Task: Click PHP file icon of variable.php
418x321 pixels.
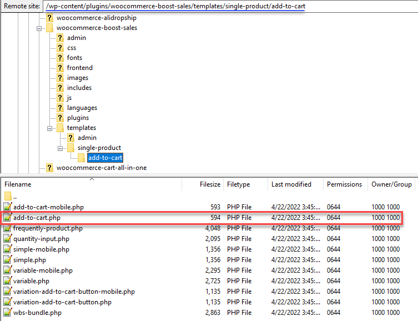Action: point(8,281)
